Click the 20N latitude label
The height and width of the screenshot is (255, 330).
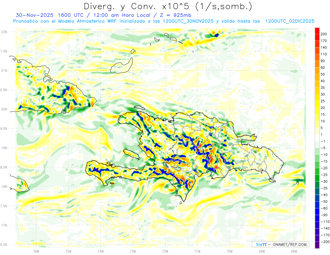(4, 109)
